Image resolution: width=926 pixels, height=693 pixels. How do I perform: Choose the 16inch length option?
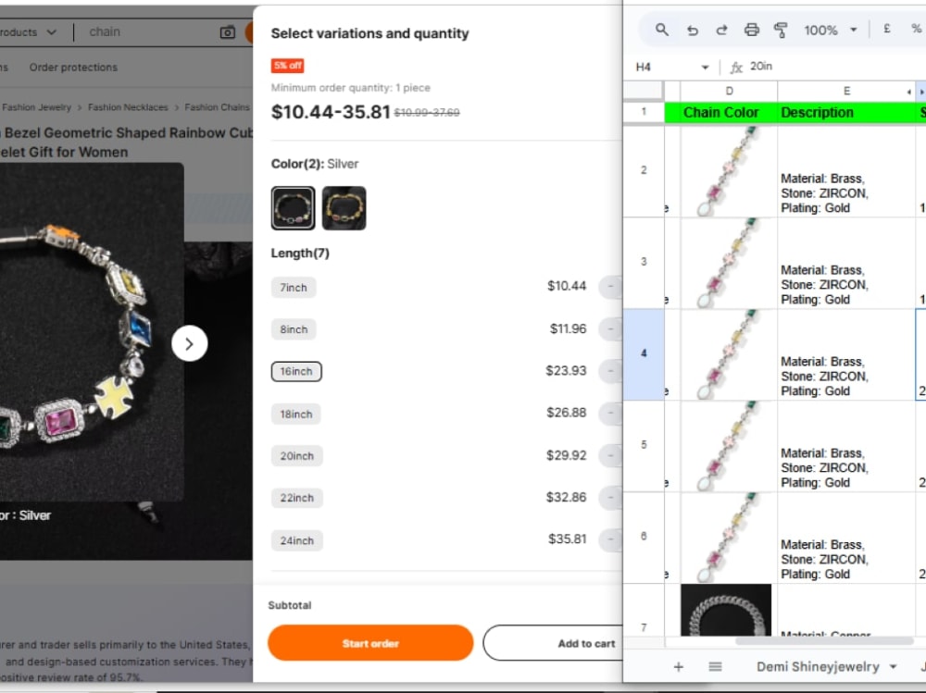[x=296, y=371]
